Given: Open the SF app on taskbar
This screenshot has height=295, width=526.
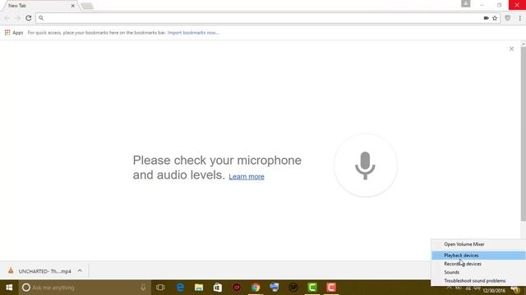Looking at the screenshot, I should coord(293,288).
